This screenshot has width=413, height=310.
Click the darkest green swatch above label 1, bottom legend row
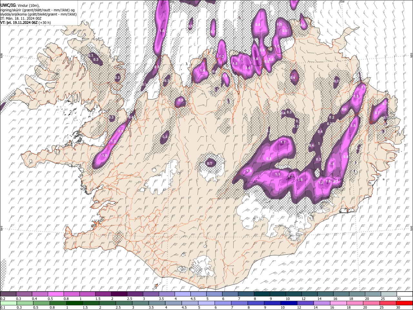(74, 303)
